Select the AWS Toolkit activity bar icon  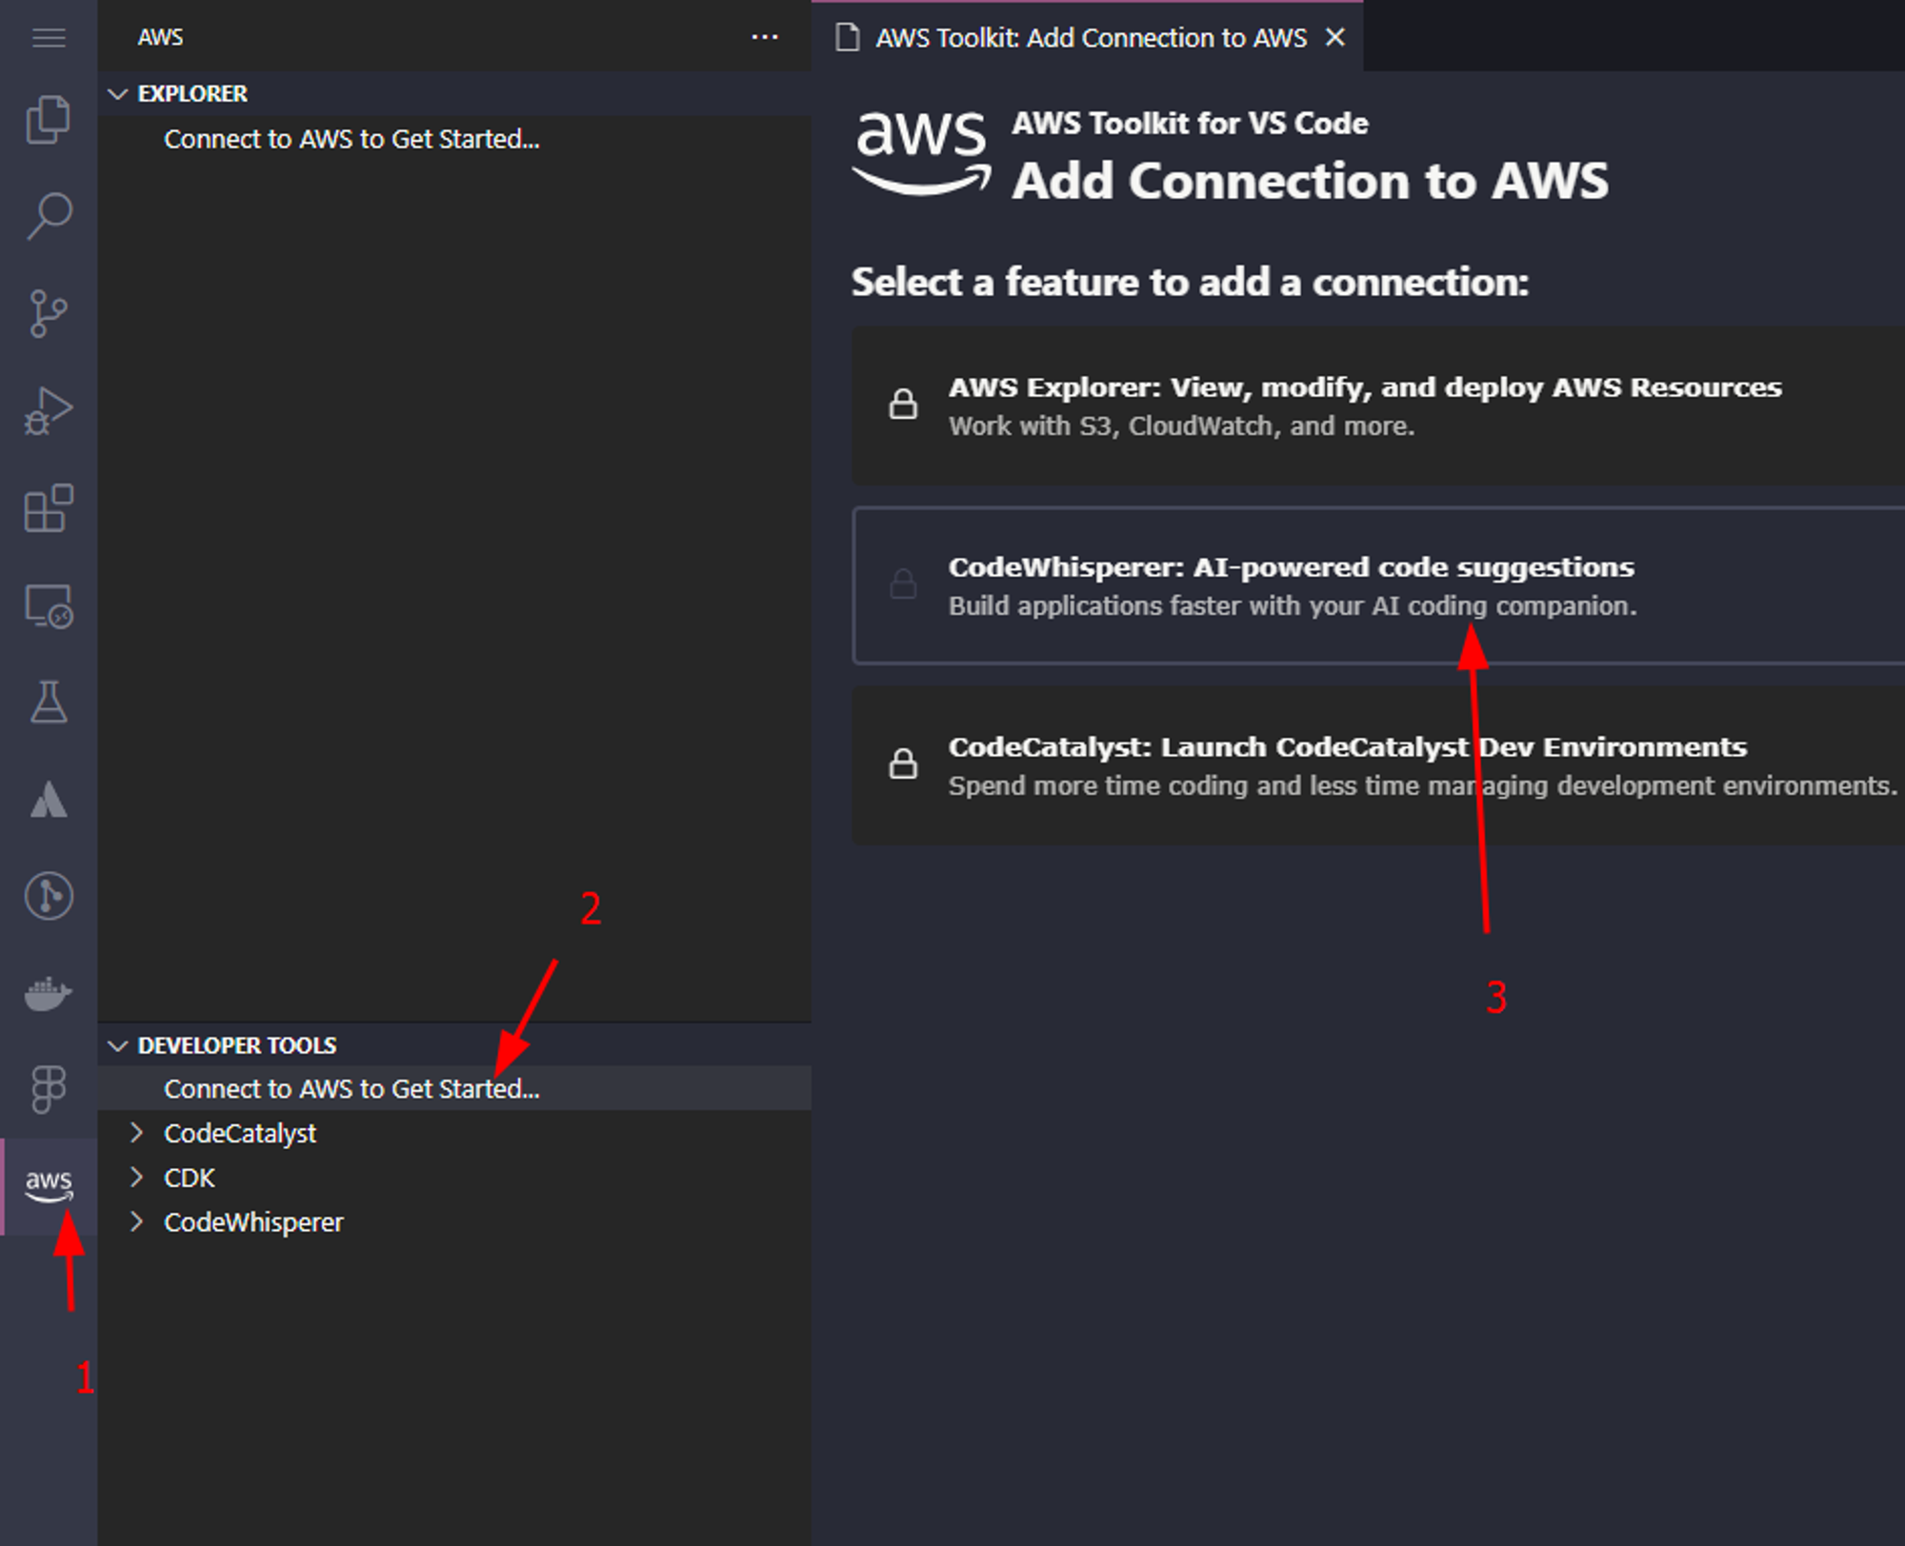click(x=49, y=1186)
